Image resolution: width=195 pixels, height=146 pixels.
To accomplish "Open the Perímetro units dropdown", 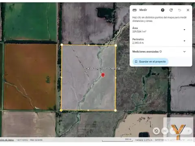I will tap(184, 41).
